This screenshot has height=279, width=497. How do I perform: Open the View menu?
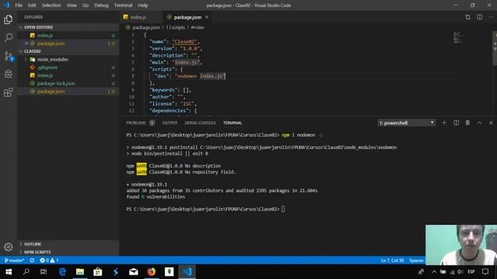[71, 5]
